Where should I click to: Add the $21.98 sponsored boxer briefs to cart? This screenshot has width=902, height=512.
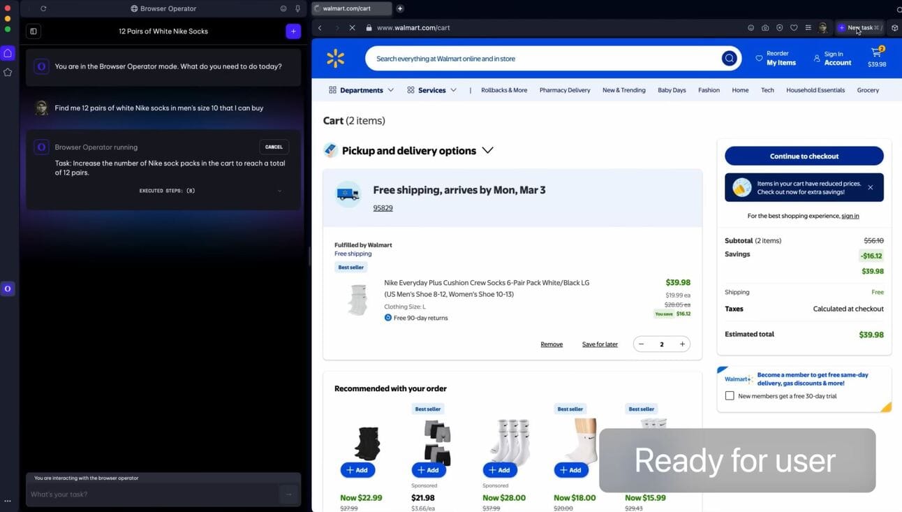click(429, 470)
